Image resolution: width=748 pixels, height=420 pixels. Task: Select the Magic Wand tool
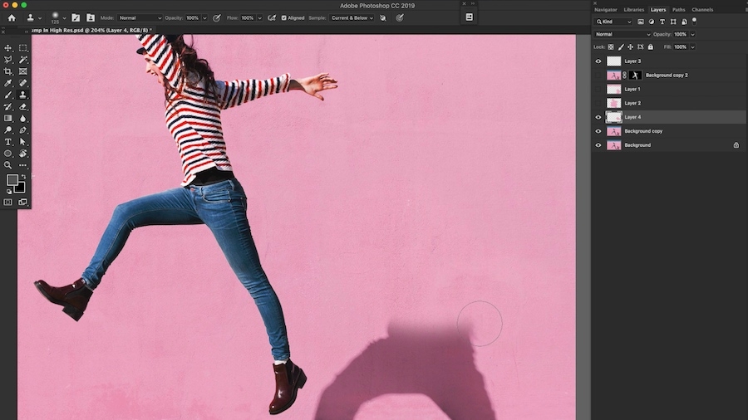pos(23,60)
